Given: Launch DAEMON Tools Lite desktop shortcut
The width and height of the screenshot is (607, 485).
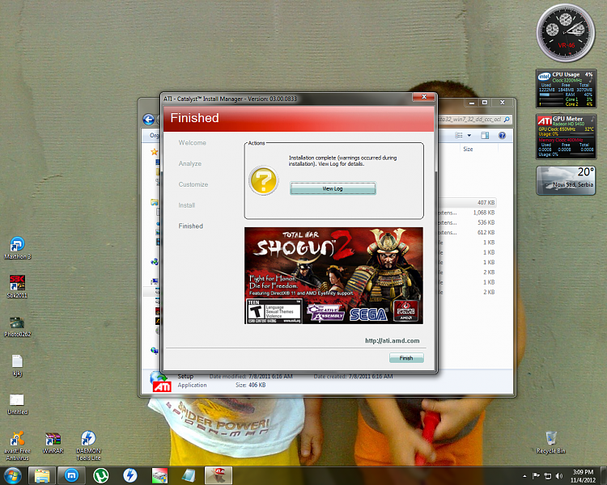Looking at the screenshot, I should [88, 445].
